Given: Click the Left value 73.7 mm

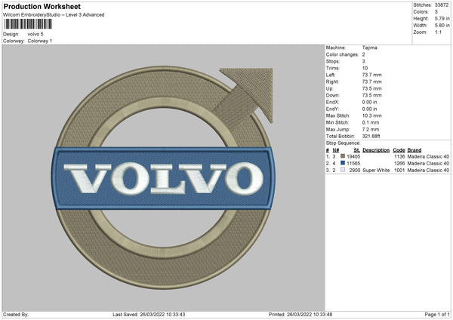Looking at the screenshot, I should tap(371, 75).
